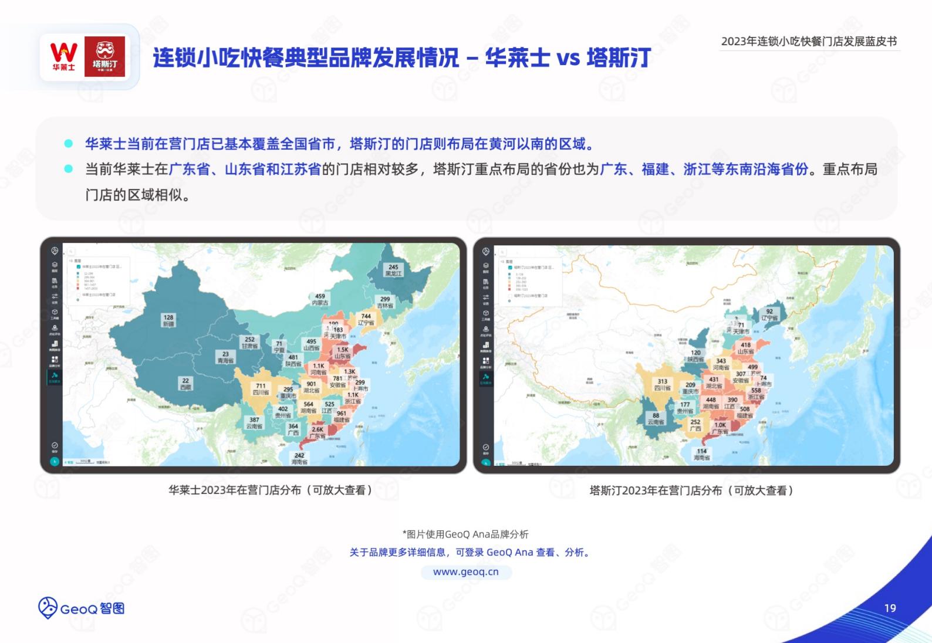Open bar chart portrait icon in Tastien sidebar
This screenshot has height=643, width=932.
(486, 344)
